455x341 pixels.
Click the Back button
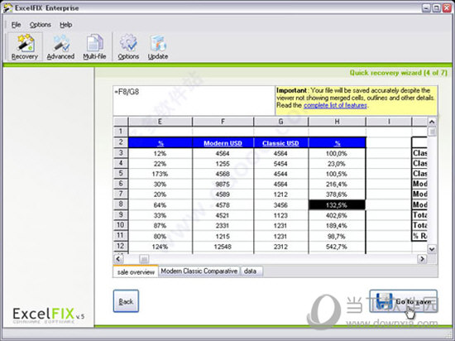126,301
